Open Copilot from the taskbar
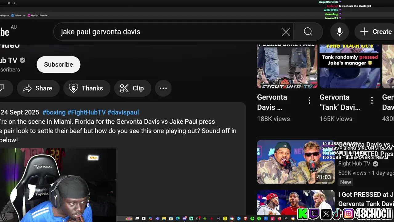This screenshot has height=222, width=394. (151, 219)
